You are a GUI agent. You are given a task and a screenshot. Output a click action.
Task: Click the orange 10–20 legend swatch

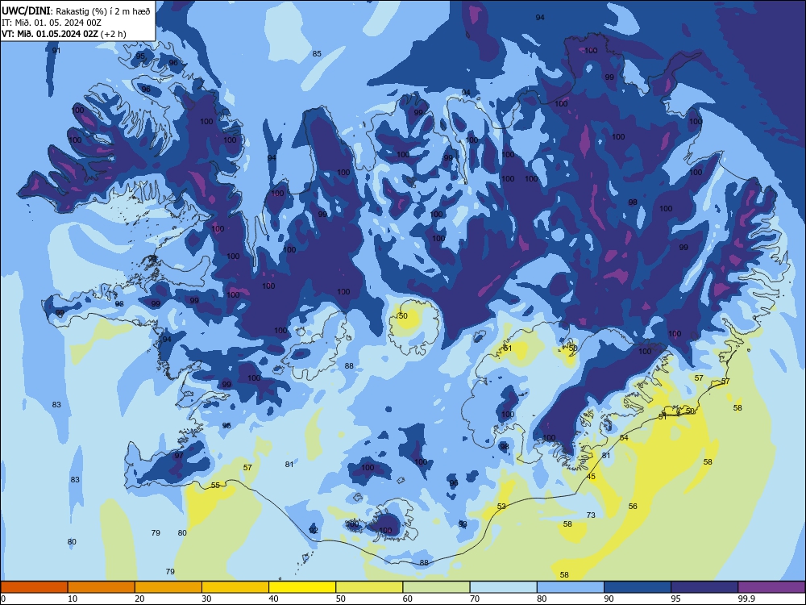pos(102,587)
